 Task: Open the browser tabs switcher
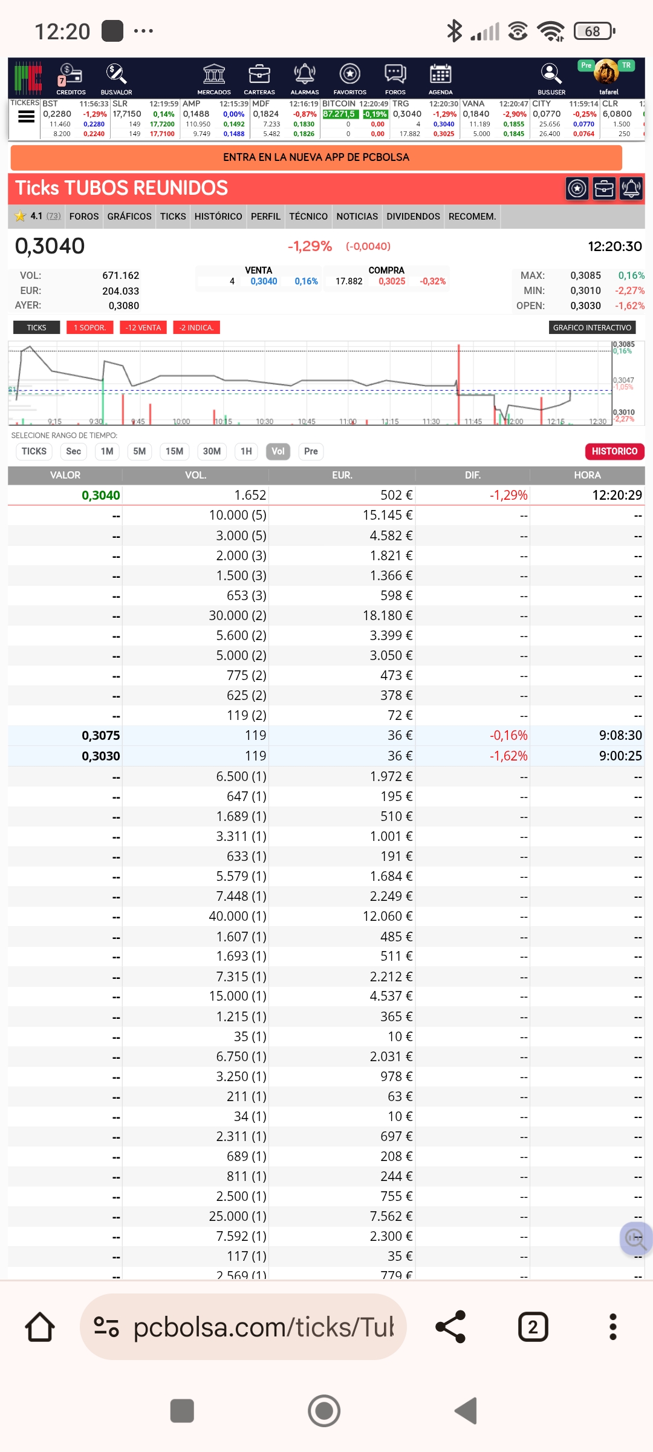[x=533, y=1327]
